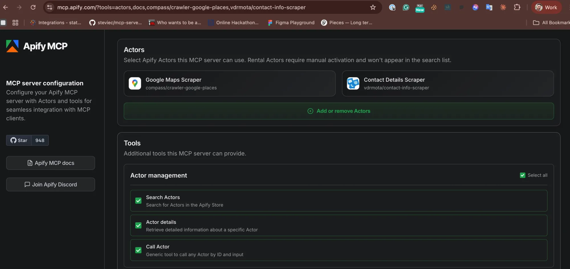570x269 pixels.
Task: Click the Apify MCP logo
Action: point(12,46)
